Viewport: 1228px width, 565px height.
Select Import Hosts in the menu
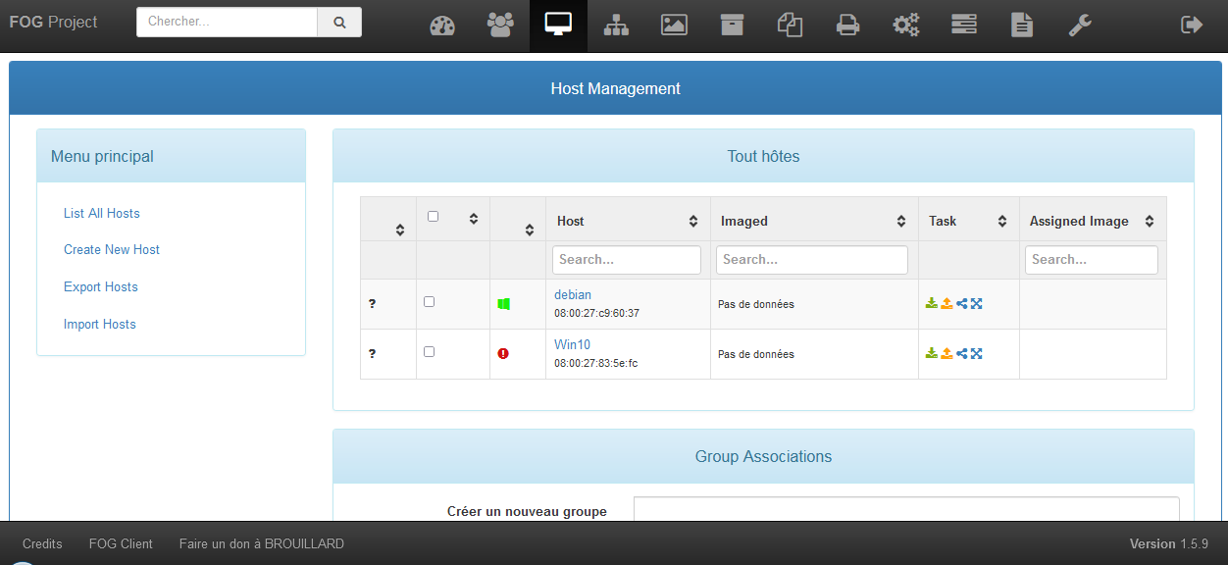pyautogui.click(x=100, y=324)
